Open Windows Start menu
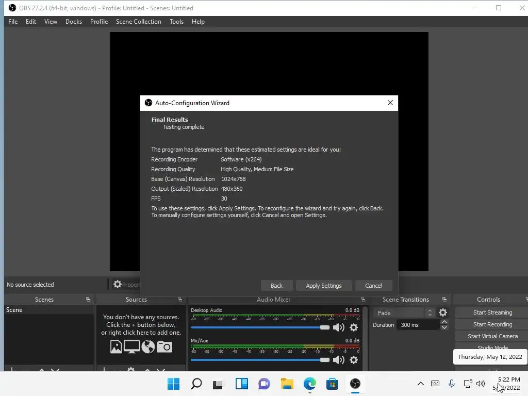528x396 pixels. tap(173, 384)
